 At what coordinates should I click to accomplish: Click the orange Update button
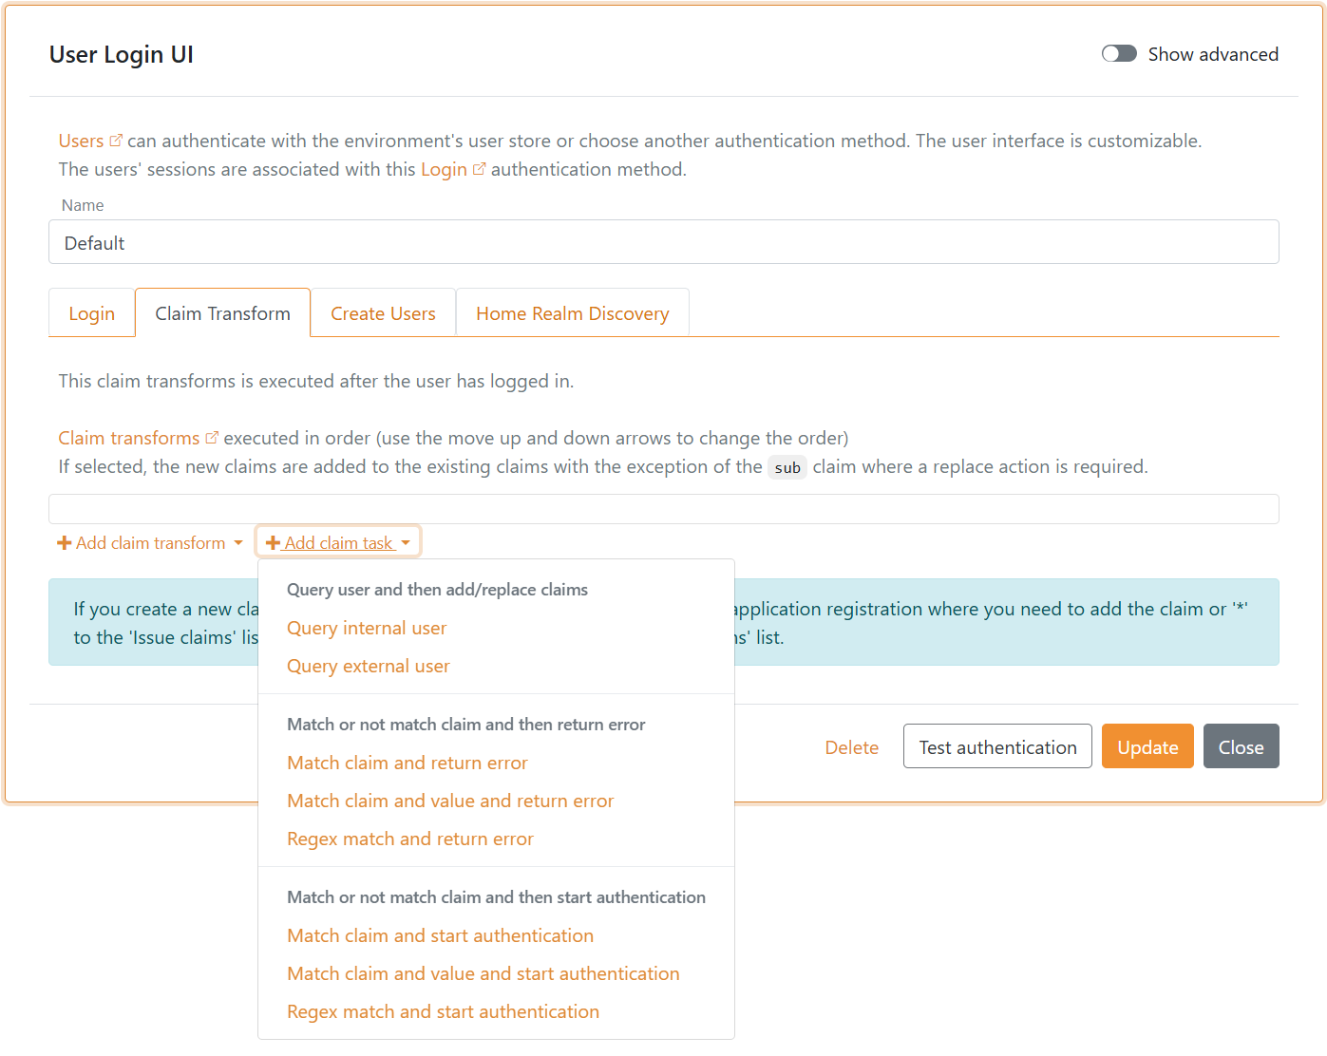1147,747
